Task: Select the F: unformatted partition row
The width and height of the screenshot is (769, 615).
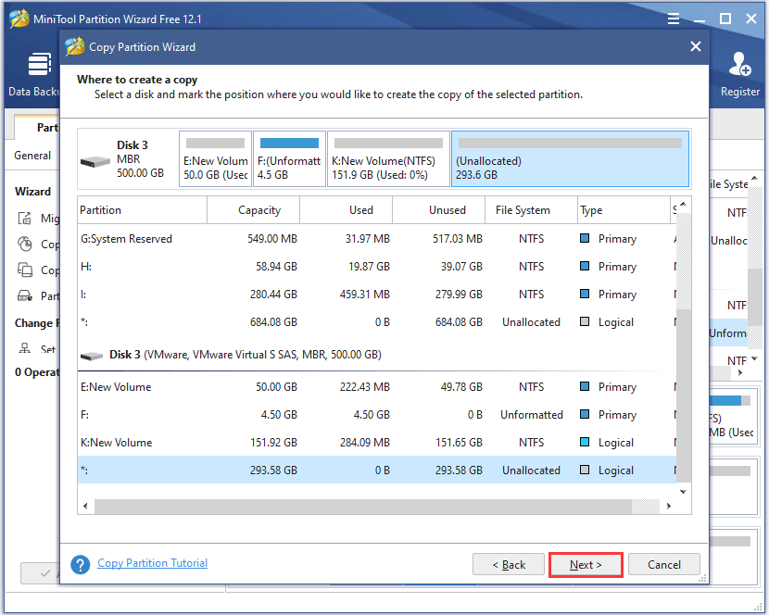Action: [x=377, y=415]
